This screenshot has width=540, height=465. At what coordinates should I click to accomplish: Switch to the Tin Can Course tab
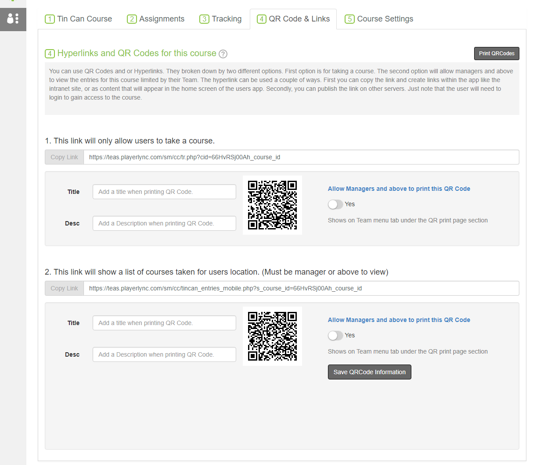tap(79, 19)
